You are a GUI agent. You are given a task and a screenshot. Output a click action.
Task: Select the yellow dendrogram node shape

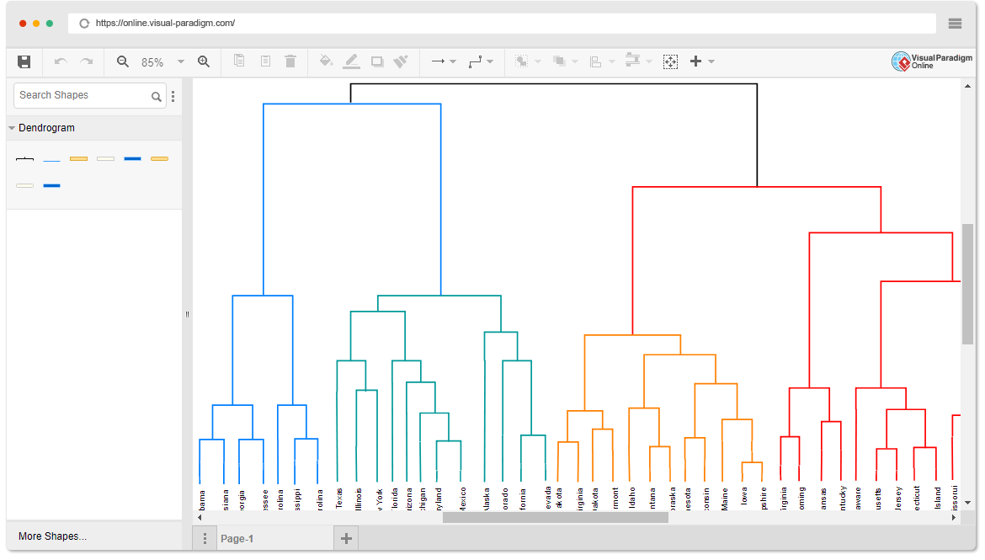coord(78,158)
